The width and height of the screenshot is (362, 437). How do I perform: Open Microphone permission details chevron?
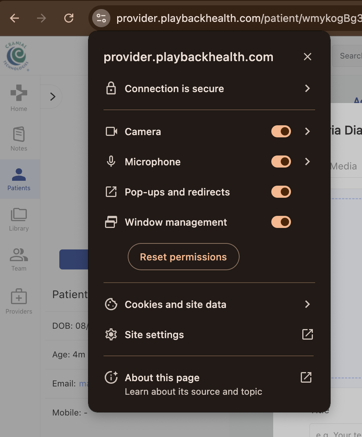(307, 162)
